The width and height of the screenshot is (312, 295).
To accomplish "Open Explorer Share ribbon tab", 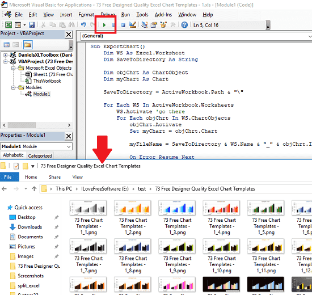I will 54,177.
